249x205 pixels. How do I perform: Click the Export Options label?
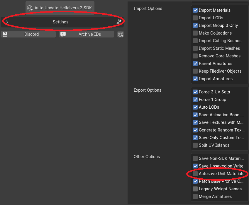147,90
